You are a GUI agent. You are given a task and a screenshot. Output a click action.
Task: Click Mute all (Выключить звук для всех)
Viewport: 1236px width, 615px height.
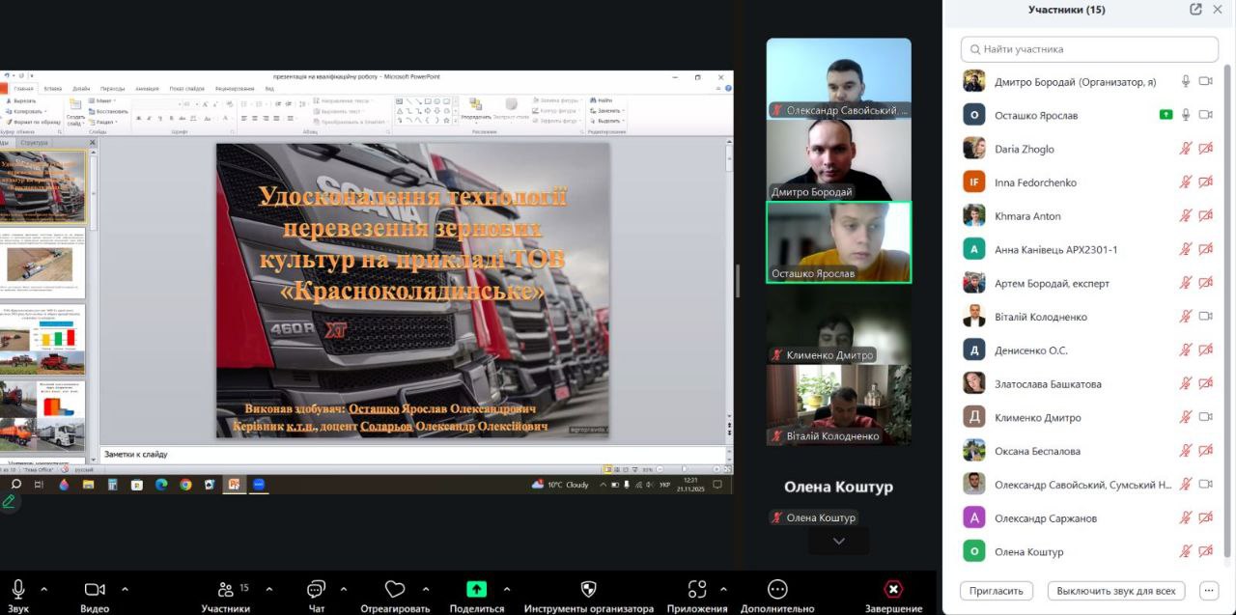(1115, 591)
